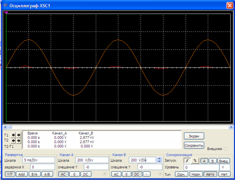Select falling edge trigger button

tap(195, 161)
